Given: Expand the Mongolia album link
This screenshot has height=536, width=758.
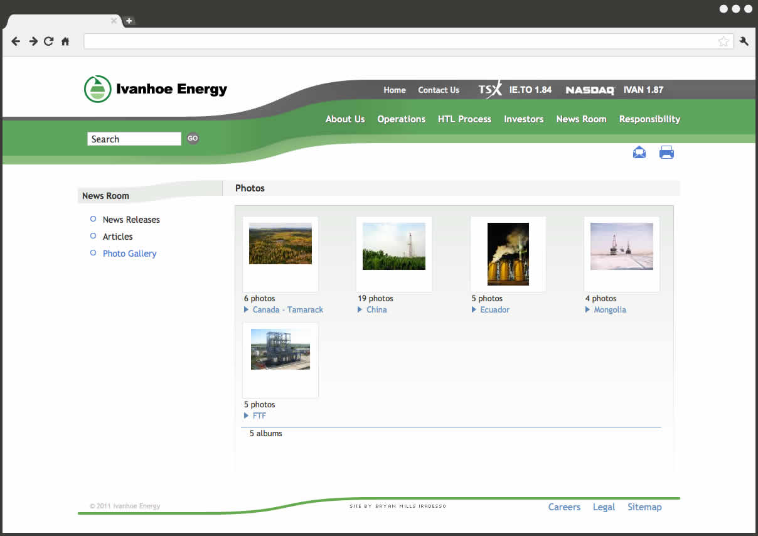Looking at the screenshot, I should click(x=609, y=309).
